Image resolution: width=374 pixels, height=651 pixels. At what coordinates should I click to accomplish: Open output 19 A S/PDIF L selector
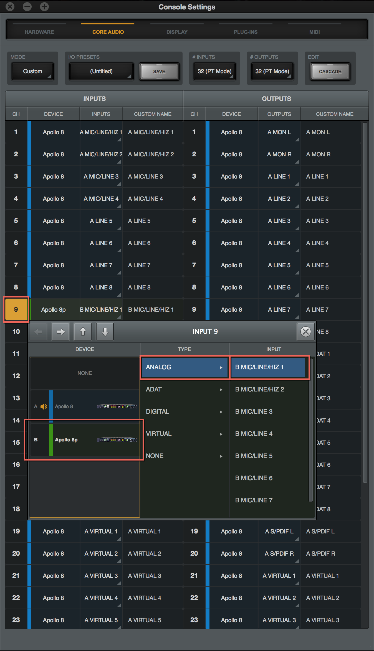279,532
